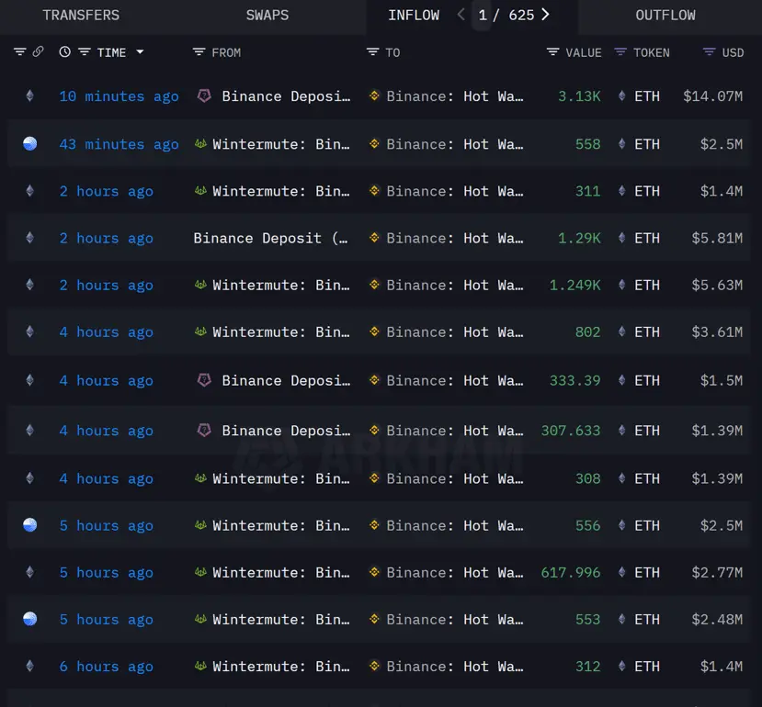Open the SWAPS tab
Viewport: 762px width, 707px height.
click(x=267, y=16)
